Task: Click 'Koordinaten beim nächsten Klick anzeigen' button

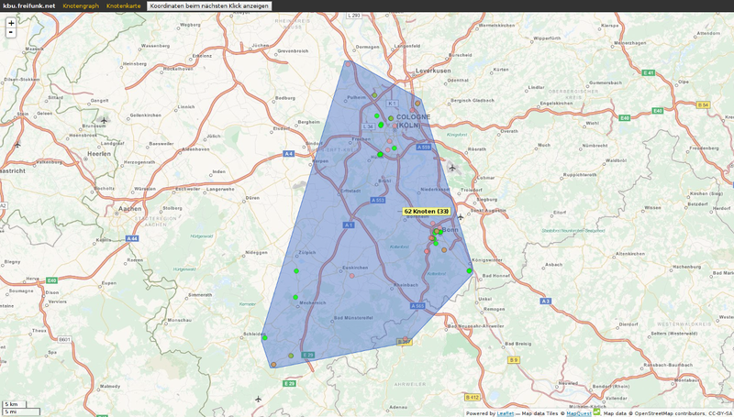Action: tap(209, 5)
